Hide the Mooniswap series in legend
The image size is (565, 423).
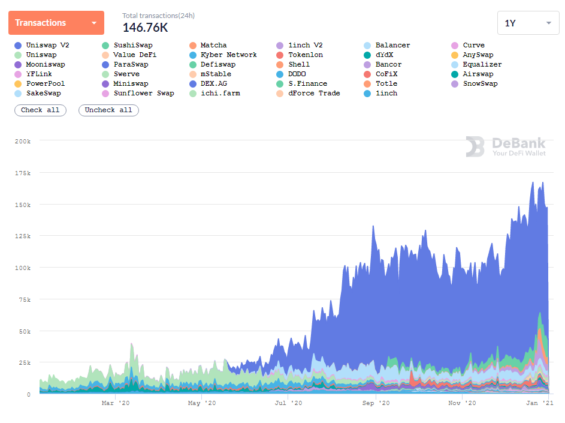(x=40, y=65)
